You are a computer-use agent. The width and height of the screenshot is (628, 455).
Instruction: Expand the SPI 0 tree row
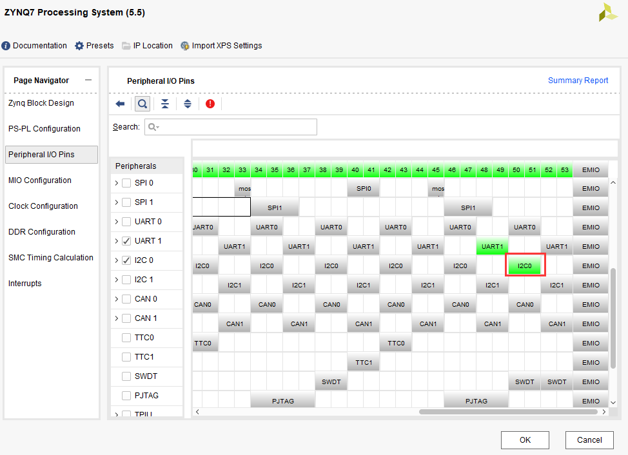pos(116,183)
